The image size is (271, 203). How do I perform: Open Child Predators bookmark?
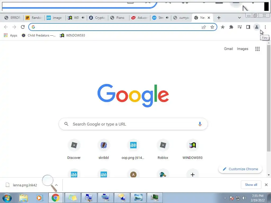39,35
